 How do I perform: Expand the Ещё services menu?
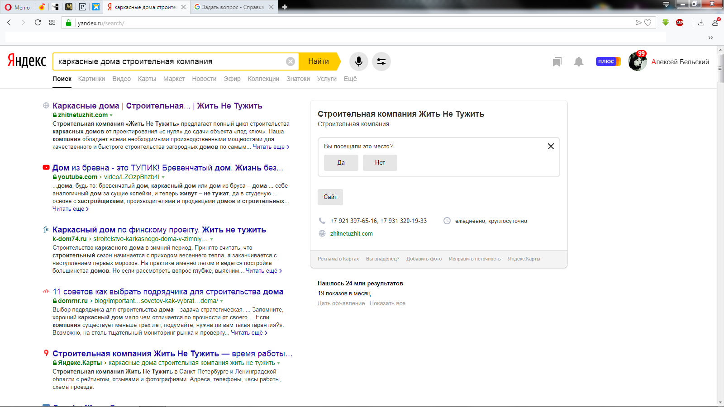pos(350,79)
